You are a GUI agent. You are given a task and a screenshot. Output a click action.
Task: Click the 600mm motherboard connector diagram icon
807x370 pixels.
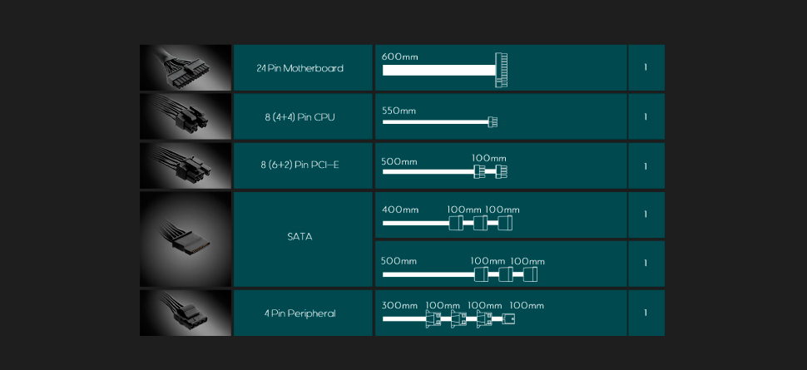[x=501, y=70]
